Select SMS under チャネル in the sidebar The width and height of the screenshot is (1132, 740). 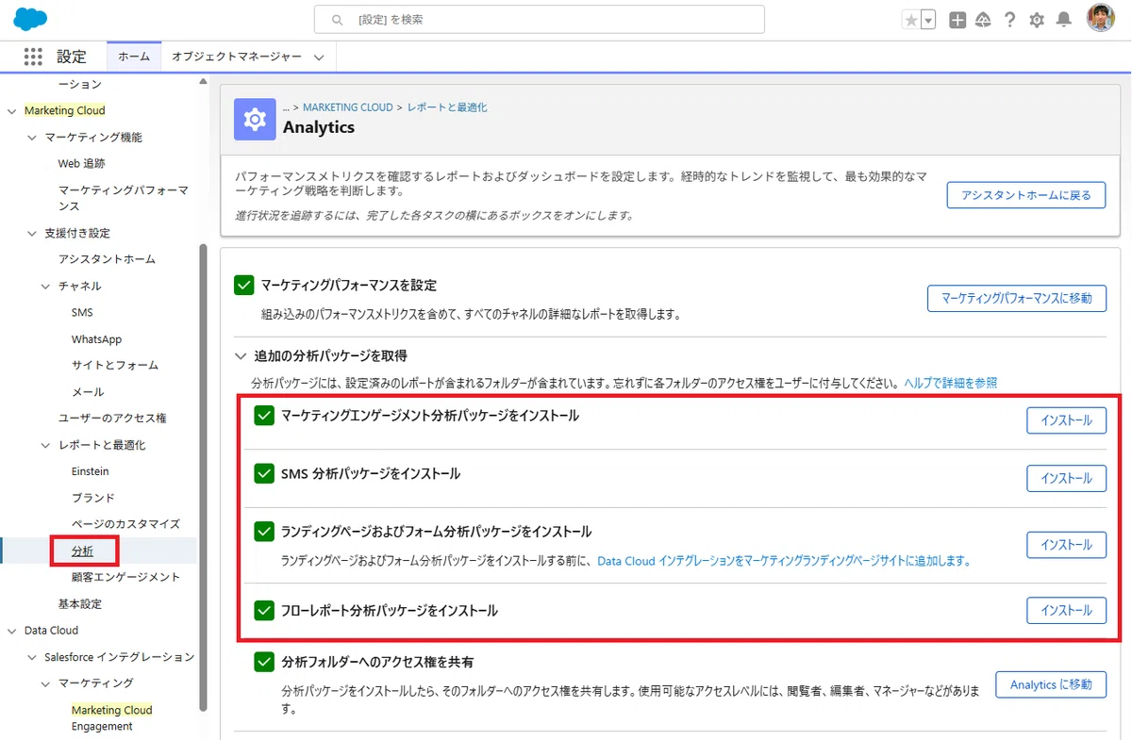coord(82,313)
